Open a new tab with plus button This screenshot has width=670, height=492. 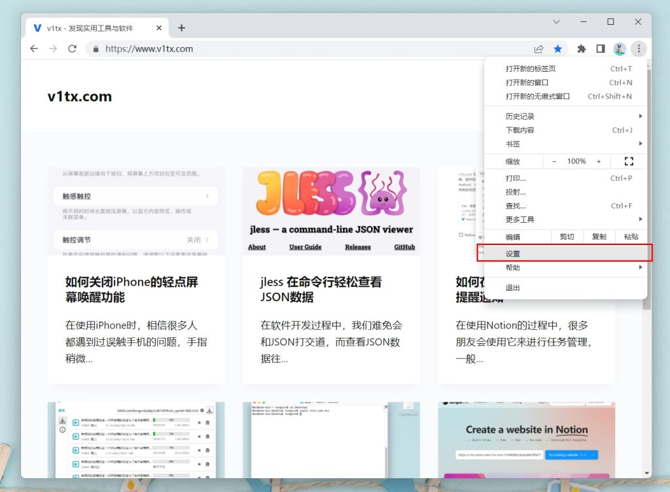(182, 27)
